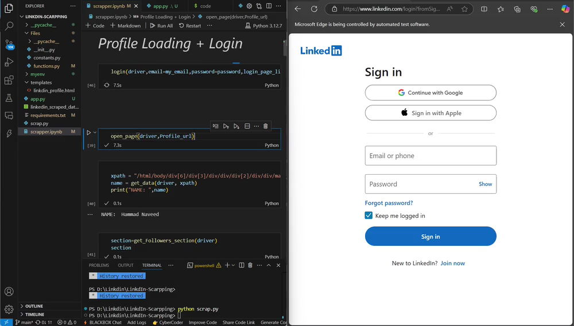Image resolution: width=574 pixels, height=326 pixels.
Task: Uncheck Keep me logged in checkbox
Action: (x=369, y=215)
